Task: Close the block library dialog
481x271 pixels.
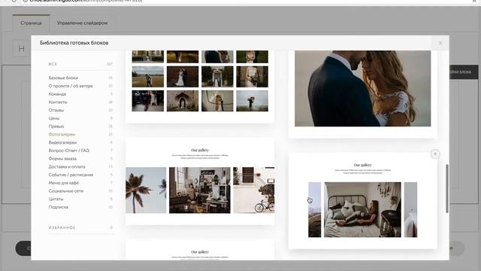Action: (440, 43)
